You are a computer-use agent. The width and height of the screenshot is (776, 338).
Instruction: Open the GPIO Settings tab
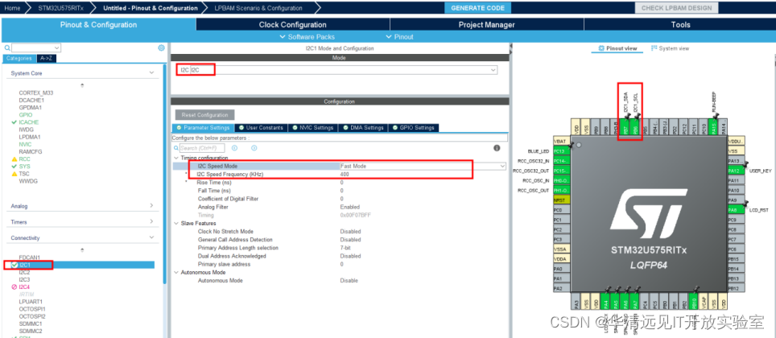(414, 128)
